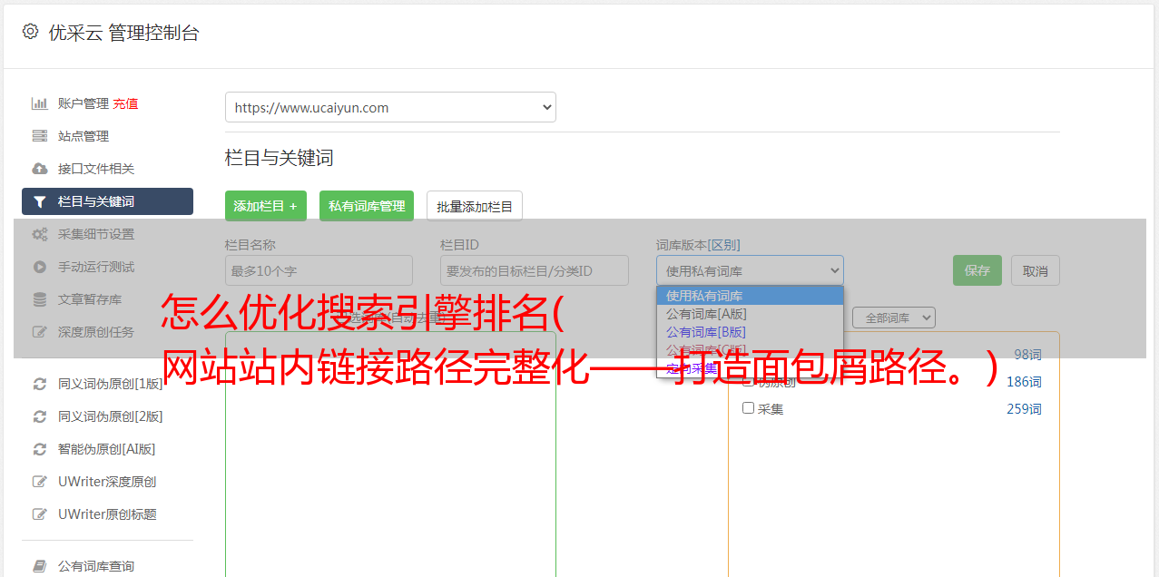Choose 使用私有词库 in the open list
The height and width of the screenshot is (577, 1159).
tap(750, 296)
